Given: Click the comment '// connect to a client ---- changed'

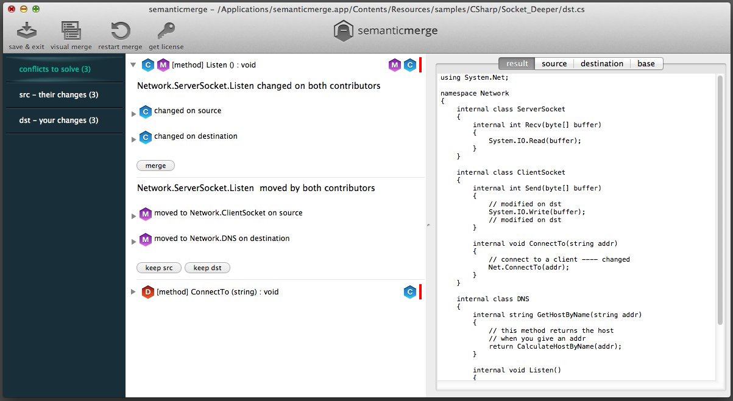Looking at the screenshot, I should point(559,259).
